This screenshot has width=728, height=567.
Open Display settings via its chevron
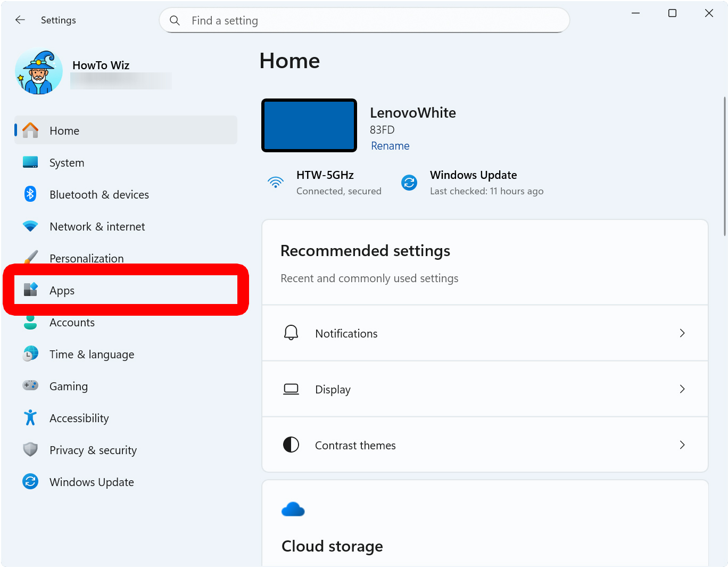(x=682, y=389)
